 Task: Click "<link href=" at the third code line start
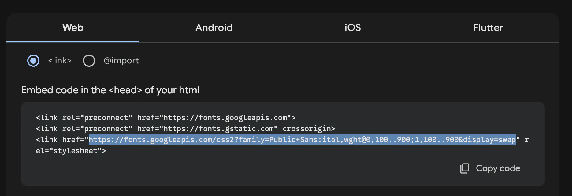[x=60, y=140]
